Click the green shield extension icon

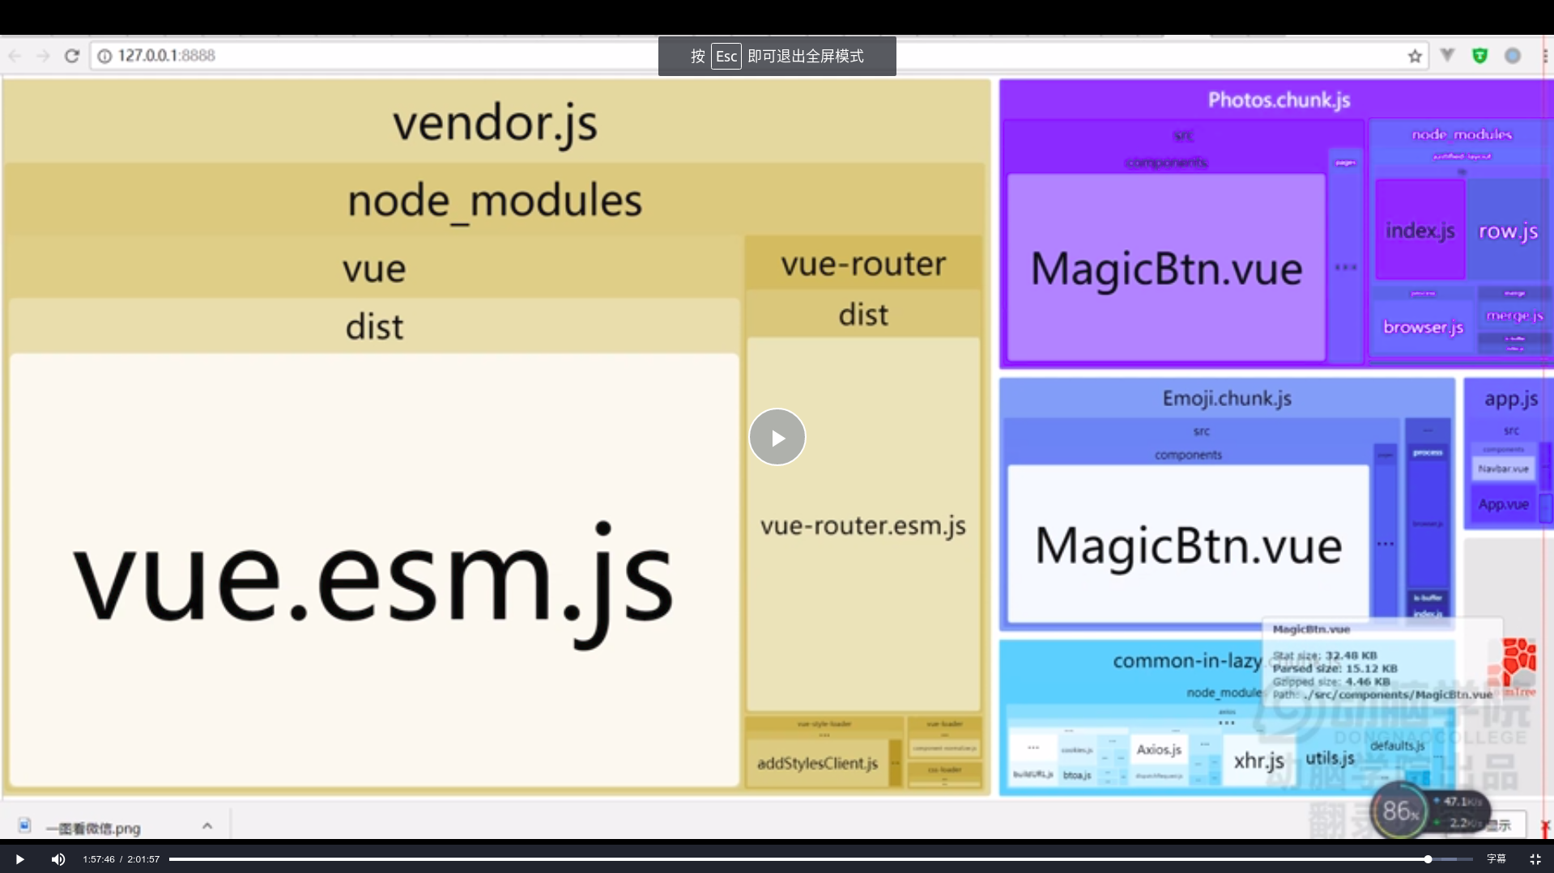[1479, 56]
